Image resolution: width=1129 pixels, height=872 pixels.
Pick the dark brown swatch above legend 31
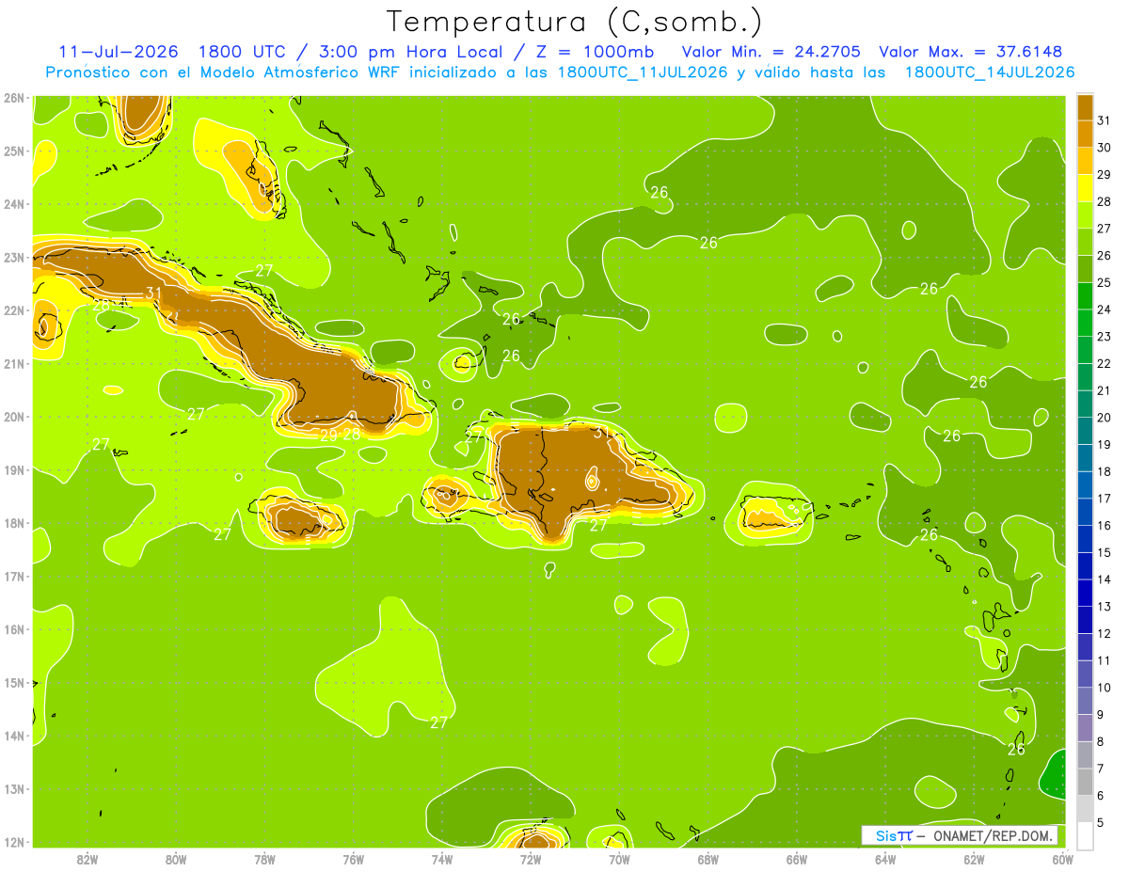pos(1085,107)
